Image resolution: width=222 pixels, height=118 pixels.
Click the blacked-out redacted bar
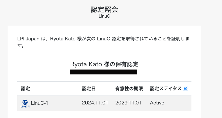coord(103,72)
